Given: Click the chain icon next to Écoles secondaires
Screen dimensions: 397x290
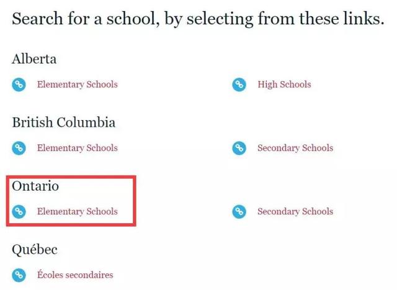Looking at the screenshot, I should [x=19, y=275].
